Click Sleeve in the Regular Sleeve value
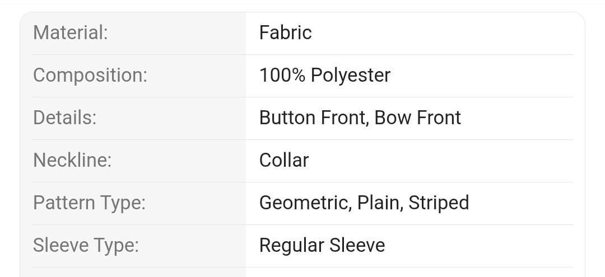 coord(357,245)
